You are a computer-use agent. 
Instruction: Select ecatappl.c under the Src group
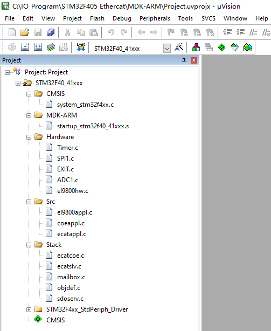(x=72, y=234)
